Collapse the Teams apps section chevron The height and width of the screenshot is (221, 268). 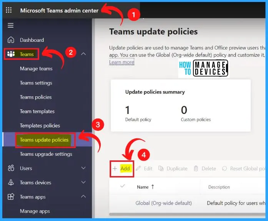tap(83, 196)
